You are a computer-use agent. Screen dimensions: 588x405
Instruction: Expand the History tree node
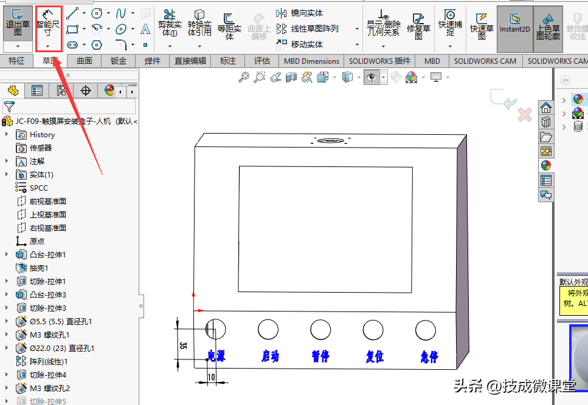click(x=6, y=134)
